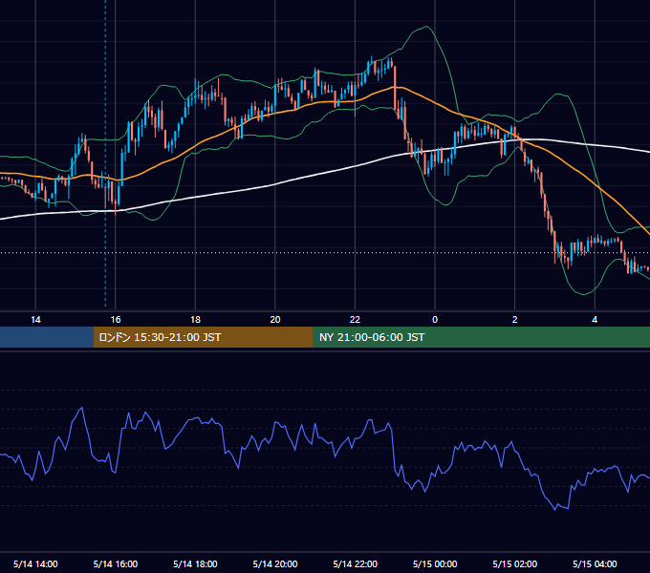Click the 5/15 04:00 date label
The width and height of the screenshot is (650, 573).
(595, 563)
